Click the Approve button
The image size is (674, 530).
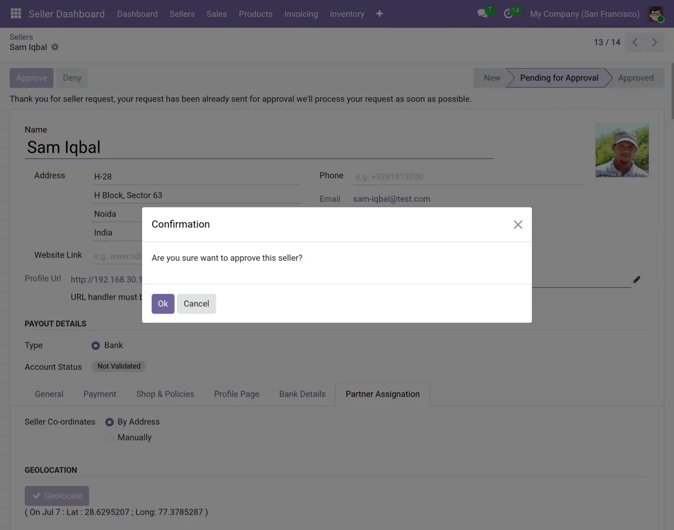click(x=31, y=78)
